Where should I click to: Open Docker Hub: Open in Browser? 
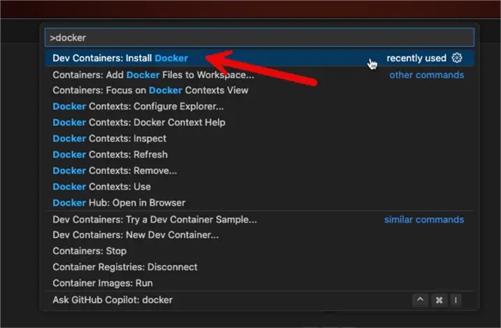tap(259, 202)
